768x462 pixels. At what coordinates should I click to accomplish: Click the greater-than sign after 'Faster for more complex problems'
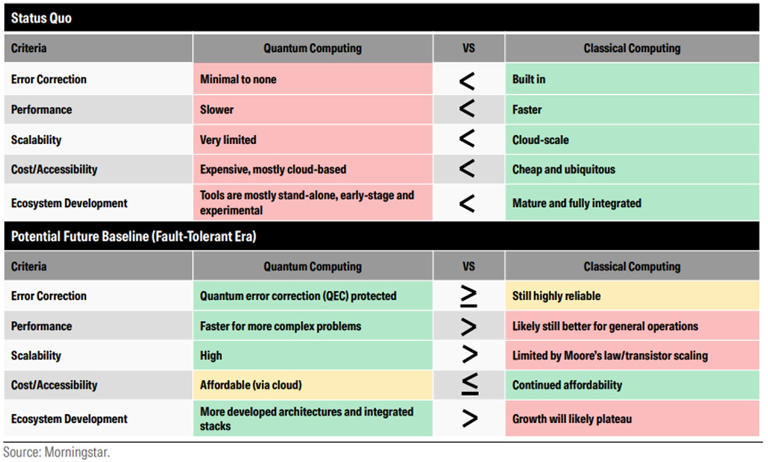(469, 326)
